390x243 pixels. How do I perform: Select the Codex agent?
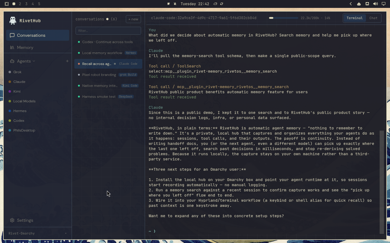(x=38, y=121)
